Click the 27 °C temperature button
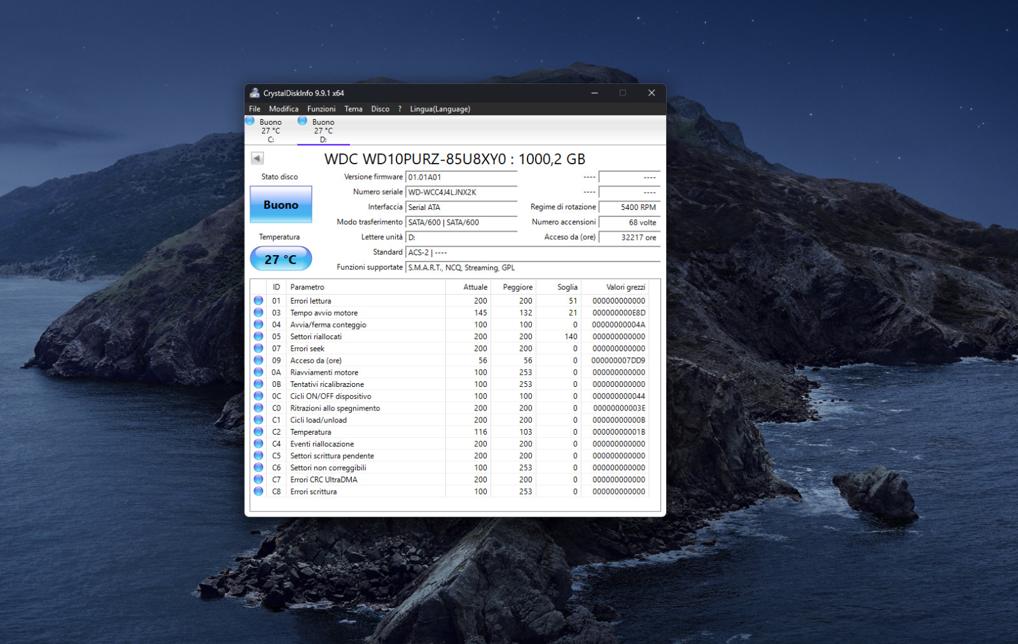The width and height of the screenshot is (1018, 644). [281, 259]
